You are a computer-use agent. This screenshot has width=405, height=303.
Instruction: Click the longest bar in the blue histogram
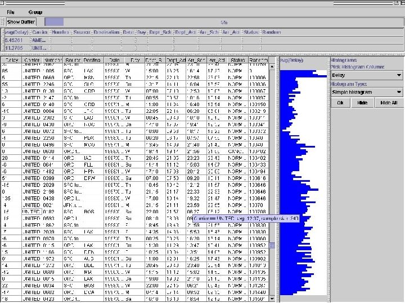click(303, 76)
